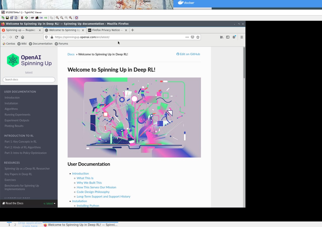
Task: Open page actions three-dot menu
Action: pyautogui.click(x=187, y=37)
